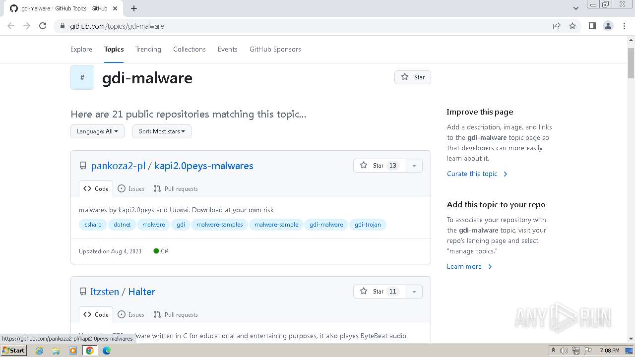Open the kapi2.0peys-malwares repository link
The height and width of the screenshot is (357, 635).
(x=203, y=166)
